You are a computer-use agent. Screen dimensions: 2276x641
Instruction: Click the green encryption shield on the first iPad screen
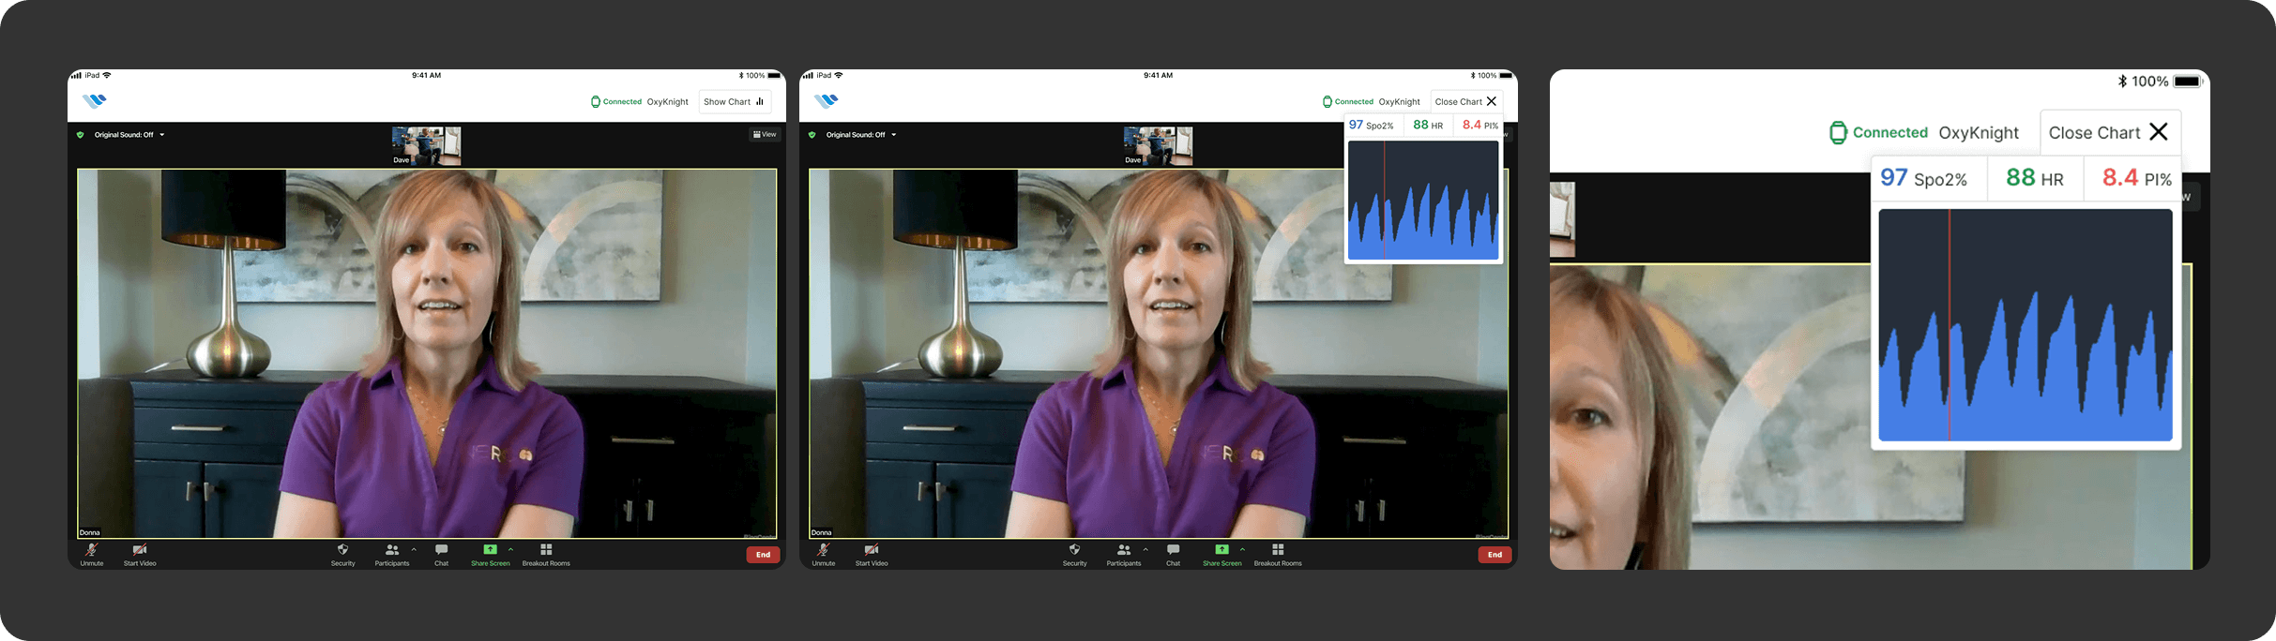tap(81, 135)
